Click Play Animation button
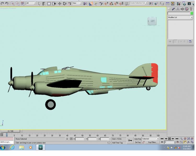The image size is (196, 156). pos(169,139)
